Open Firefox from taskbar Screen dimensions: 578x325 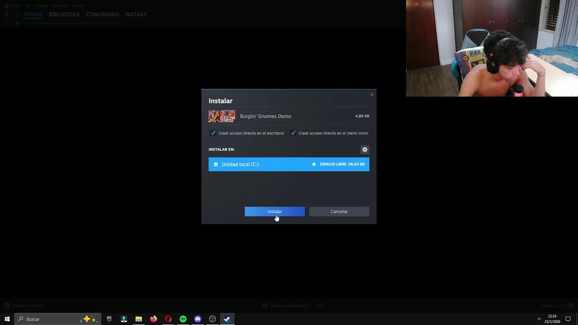[154, 319]
